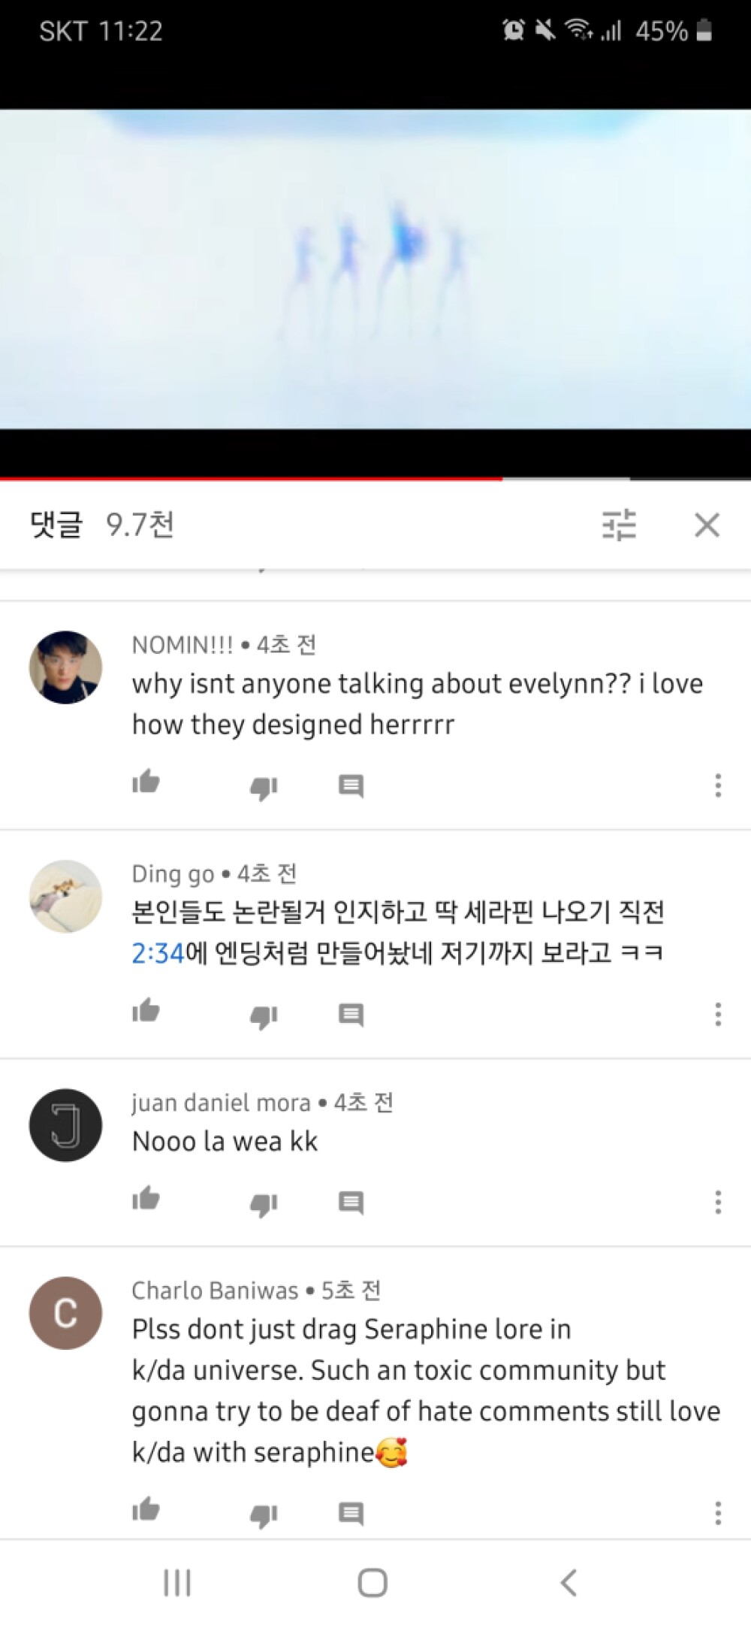Dislike the Ding go comment
Screen dimensions: 751x1628
[x=264, y=1016]
